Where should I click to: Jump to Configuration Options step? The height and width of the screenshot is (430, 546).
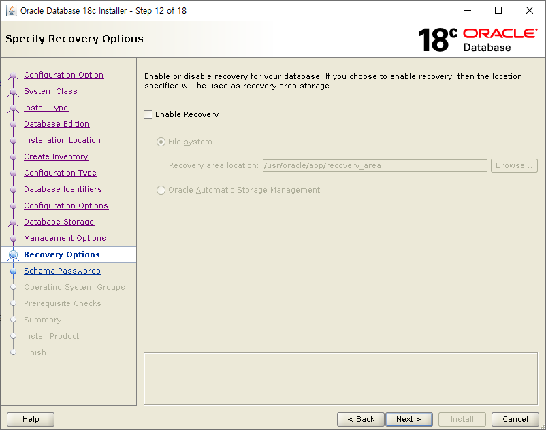pos(66,206)
